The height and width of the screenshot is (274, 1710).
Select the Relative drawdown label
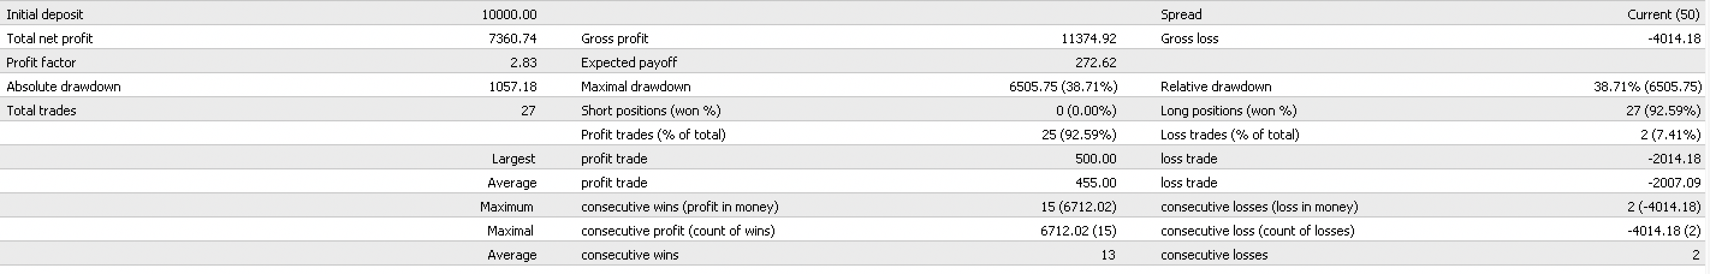tap(1215, 87)
